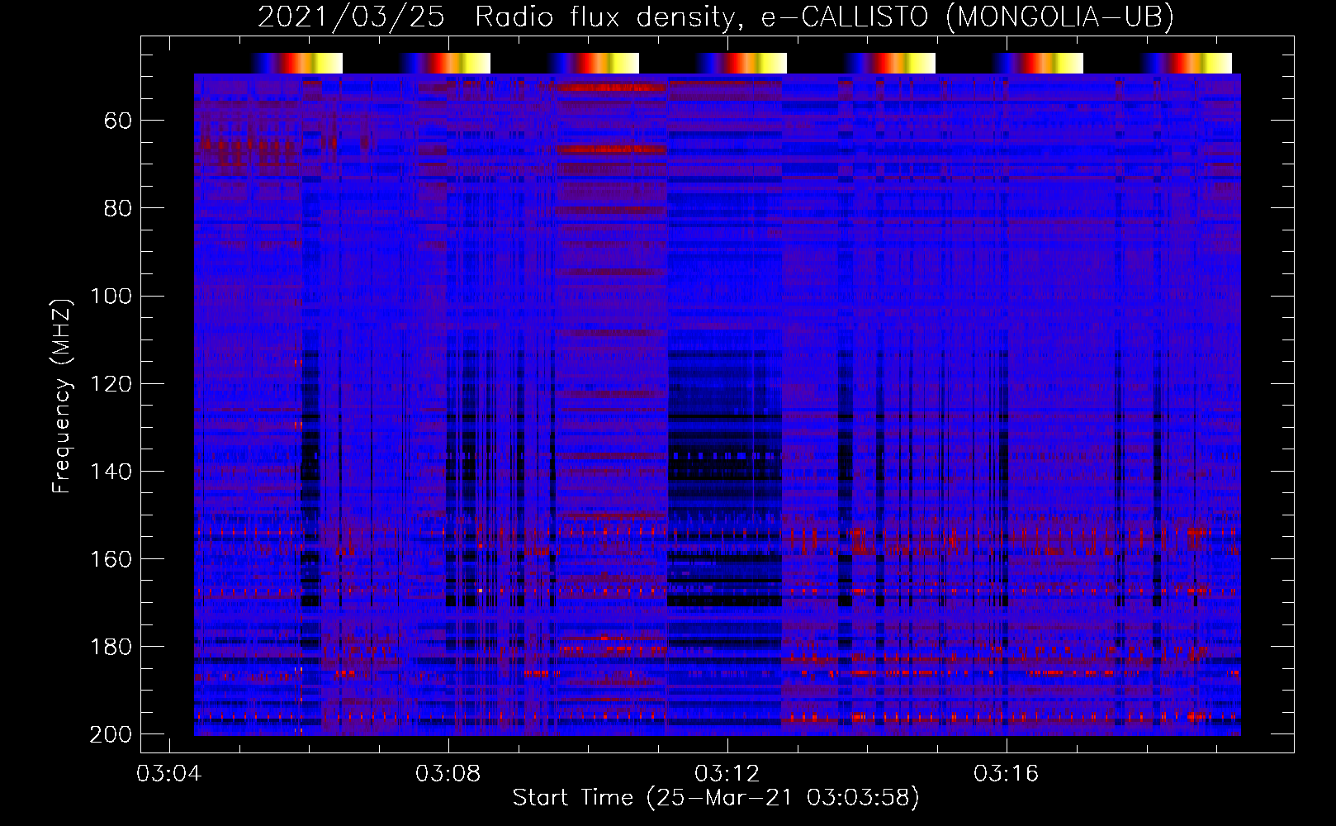Click the 03:16 time tick label
The width and height of the screenshot is (1336, 826).
pyautogui.click(x=1007, y=774)
